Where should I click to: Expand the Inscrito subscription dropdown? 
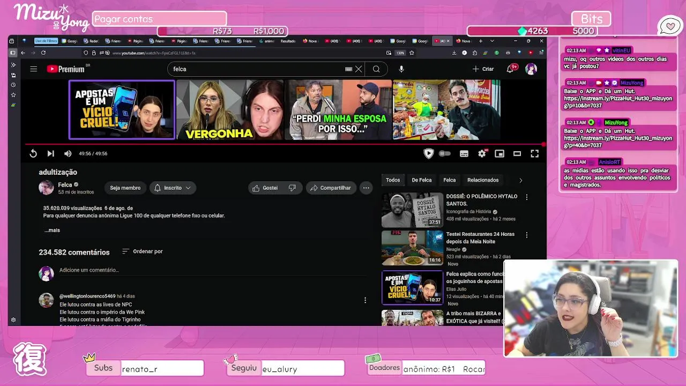point(173,188)
